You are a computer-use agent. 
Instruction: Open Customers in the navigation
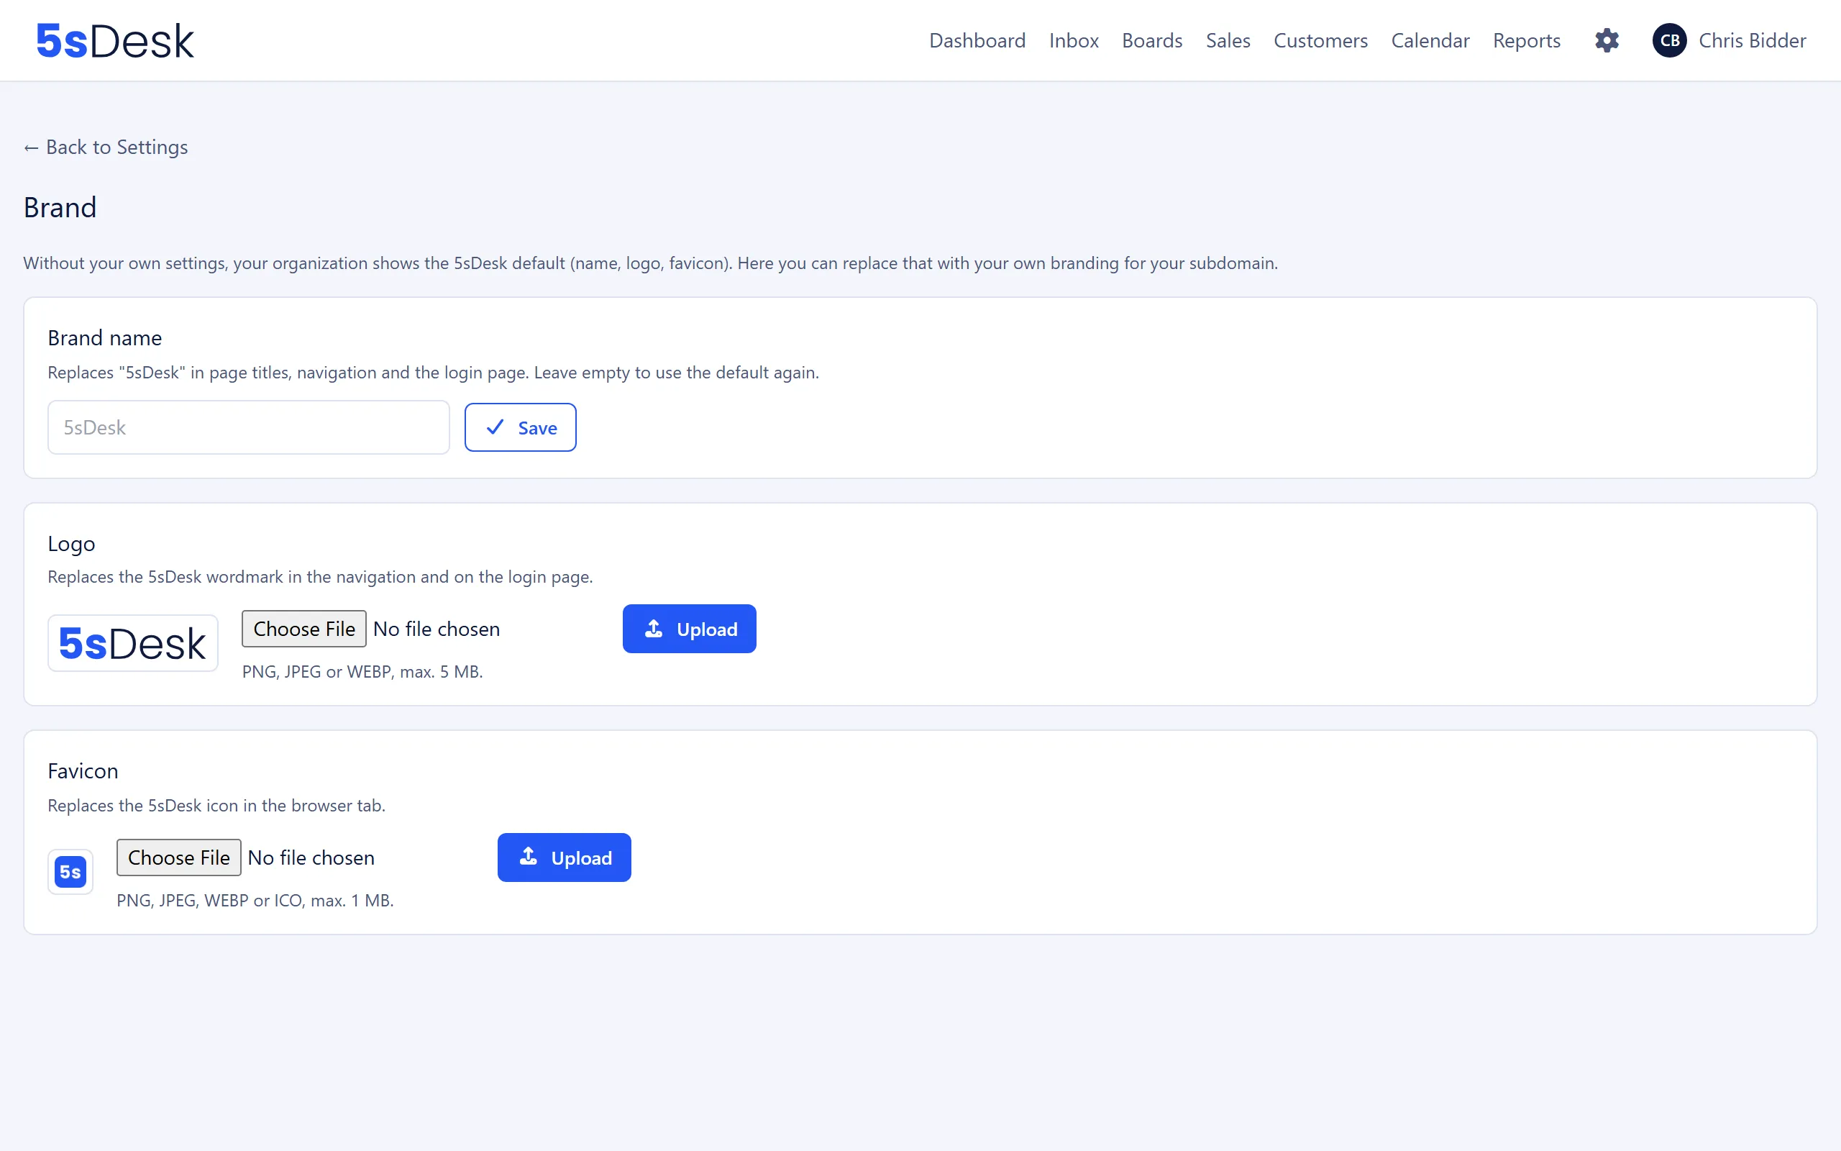[1320, 40]
